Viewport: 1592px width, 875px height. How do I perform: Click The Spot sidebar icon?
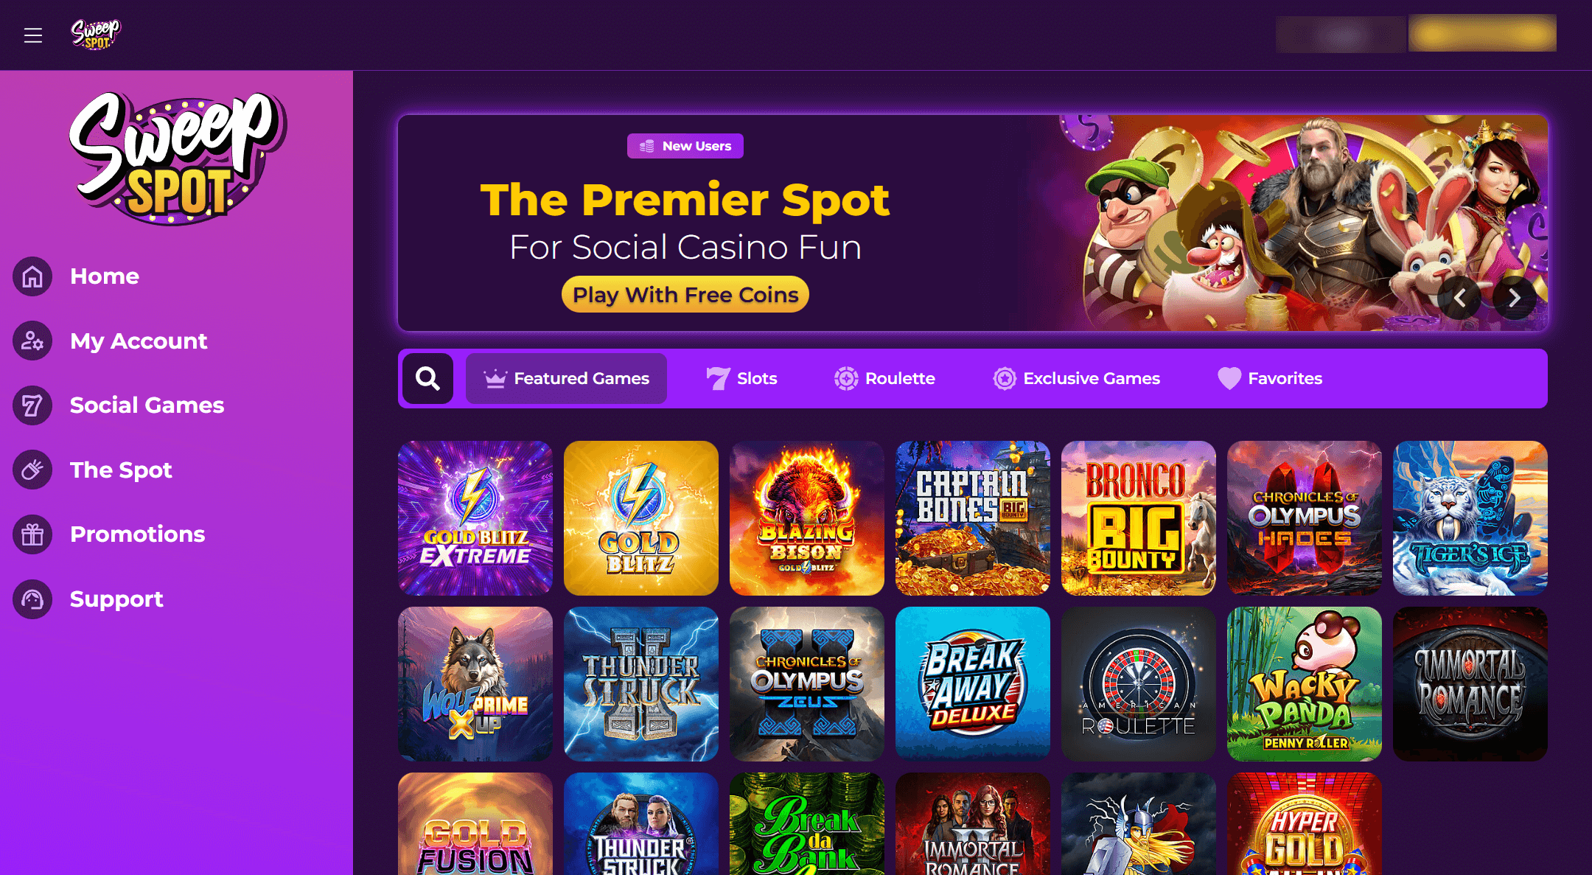[32, 470]
